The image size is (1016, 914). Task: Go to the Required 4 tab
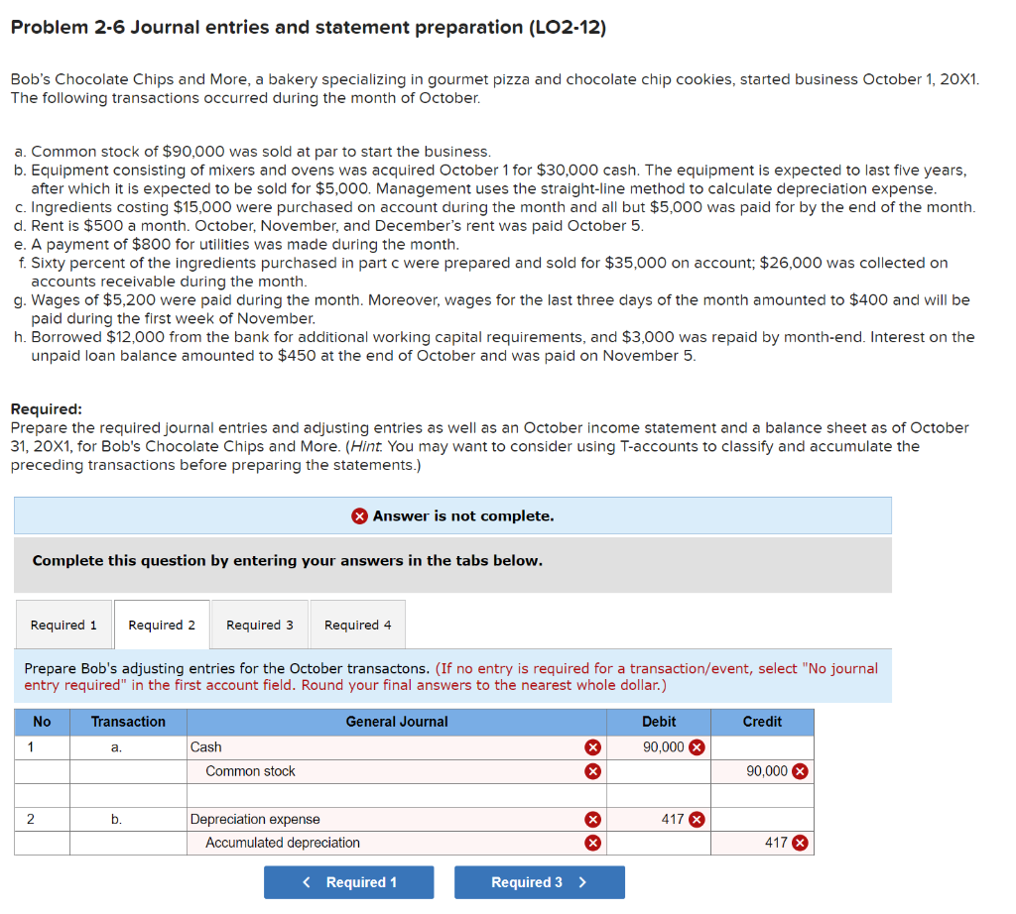pos(357,625)
